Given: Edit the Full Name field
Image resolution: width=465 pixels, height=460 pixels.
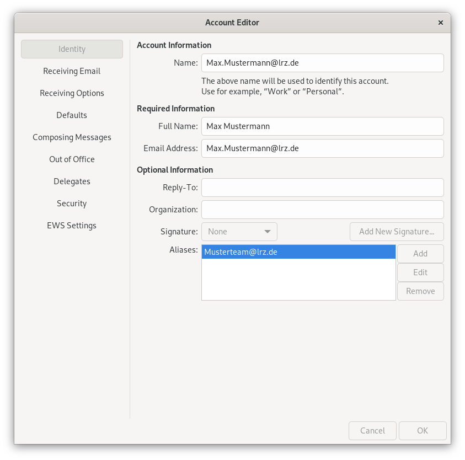Looking at the screenshot, I should click(322, 126).
